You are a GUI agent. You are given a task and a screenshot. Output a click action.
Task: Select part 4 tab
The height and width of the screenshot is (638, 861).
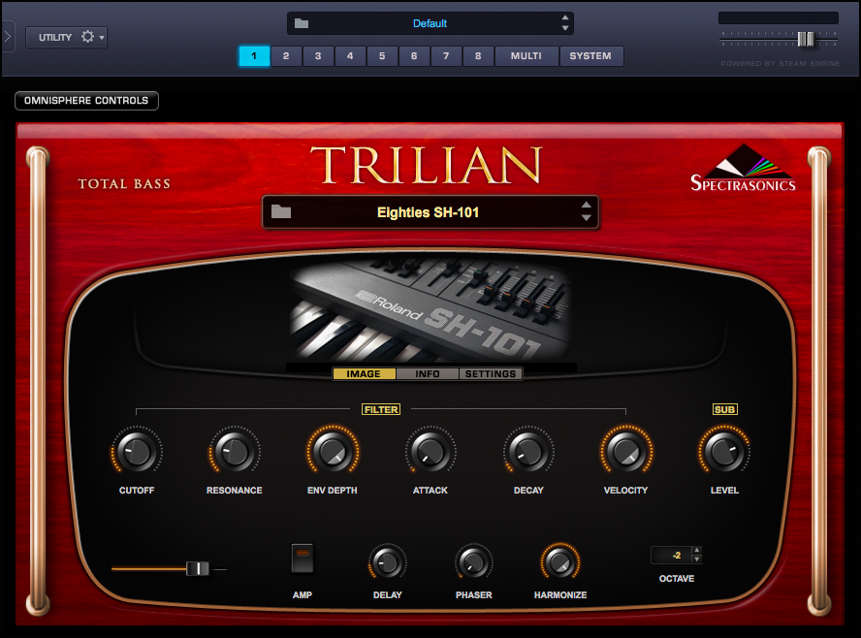pos(350,56)
